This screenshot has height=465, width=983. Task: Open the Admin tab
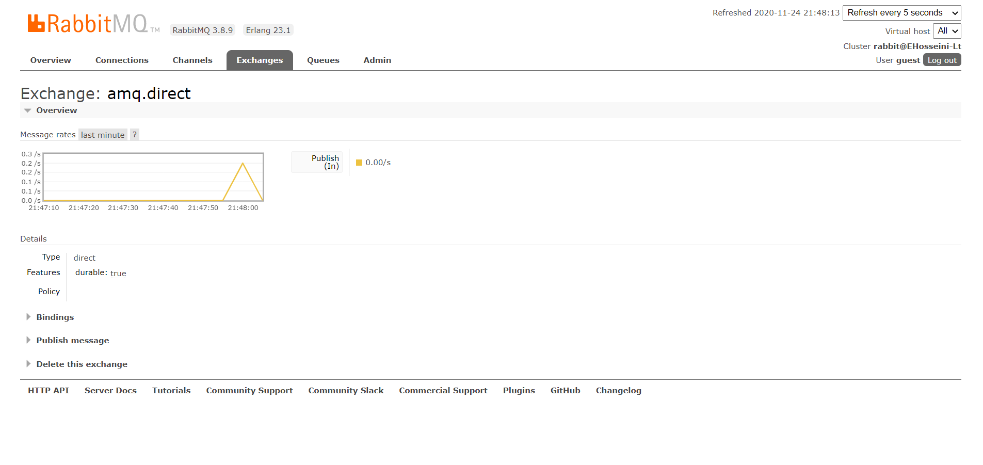pyautogui.click(x=377, y=60)
